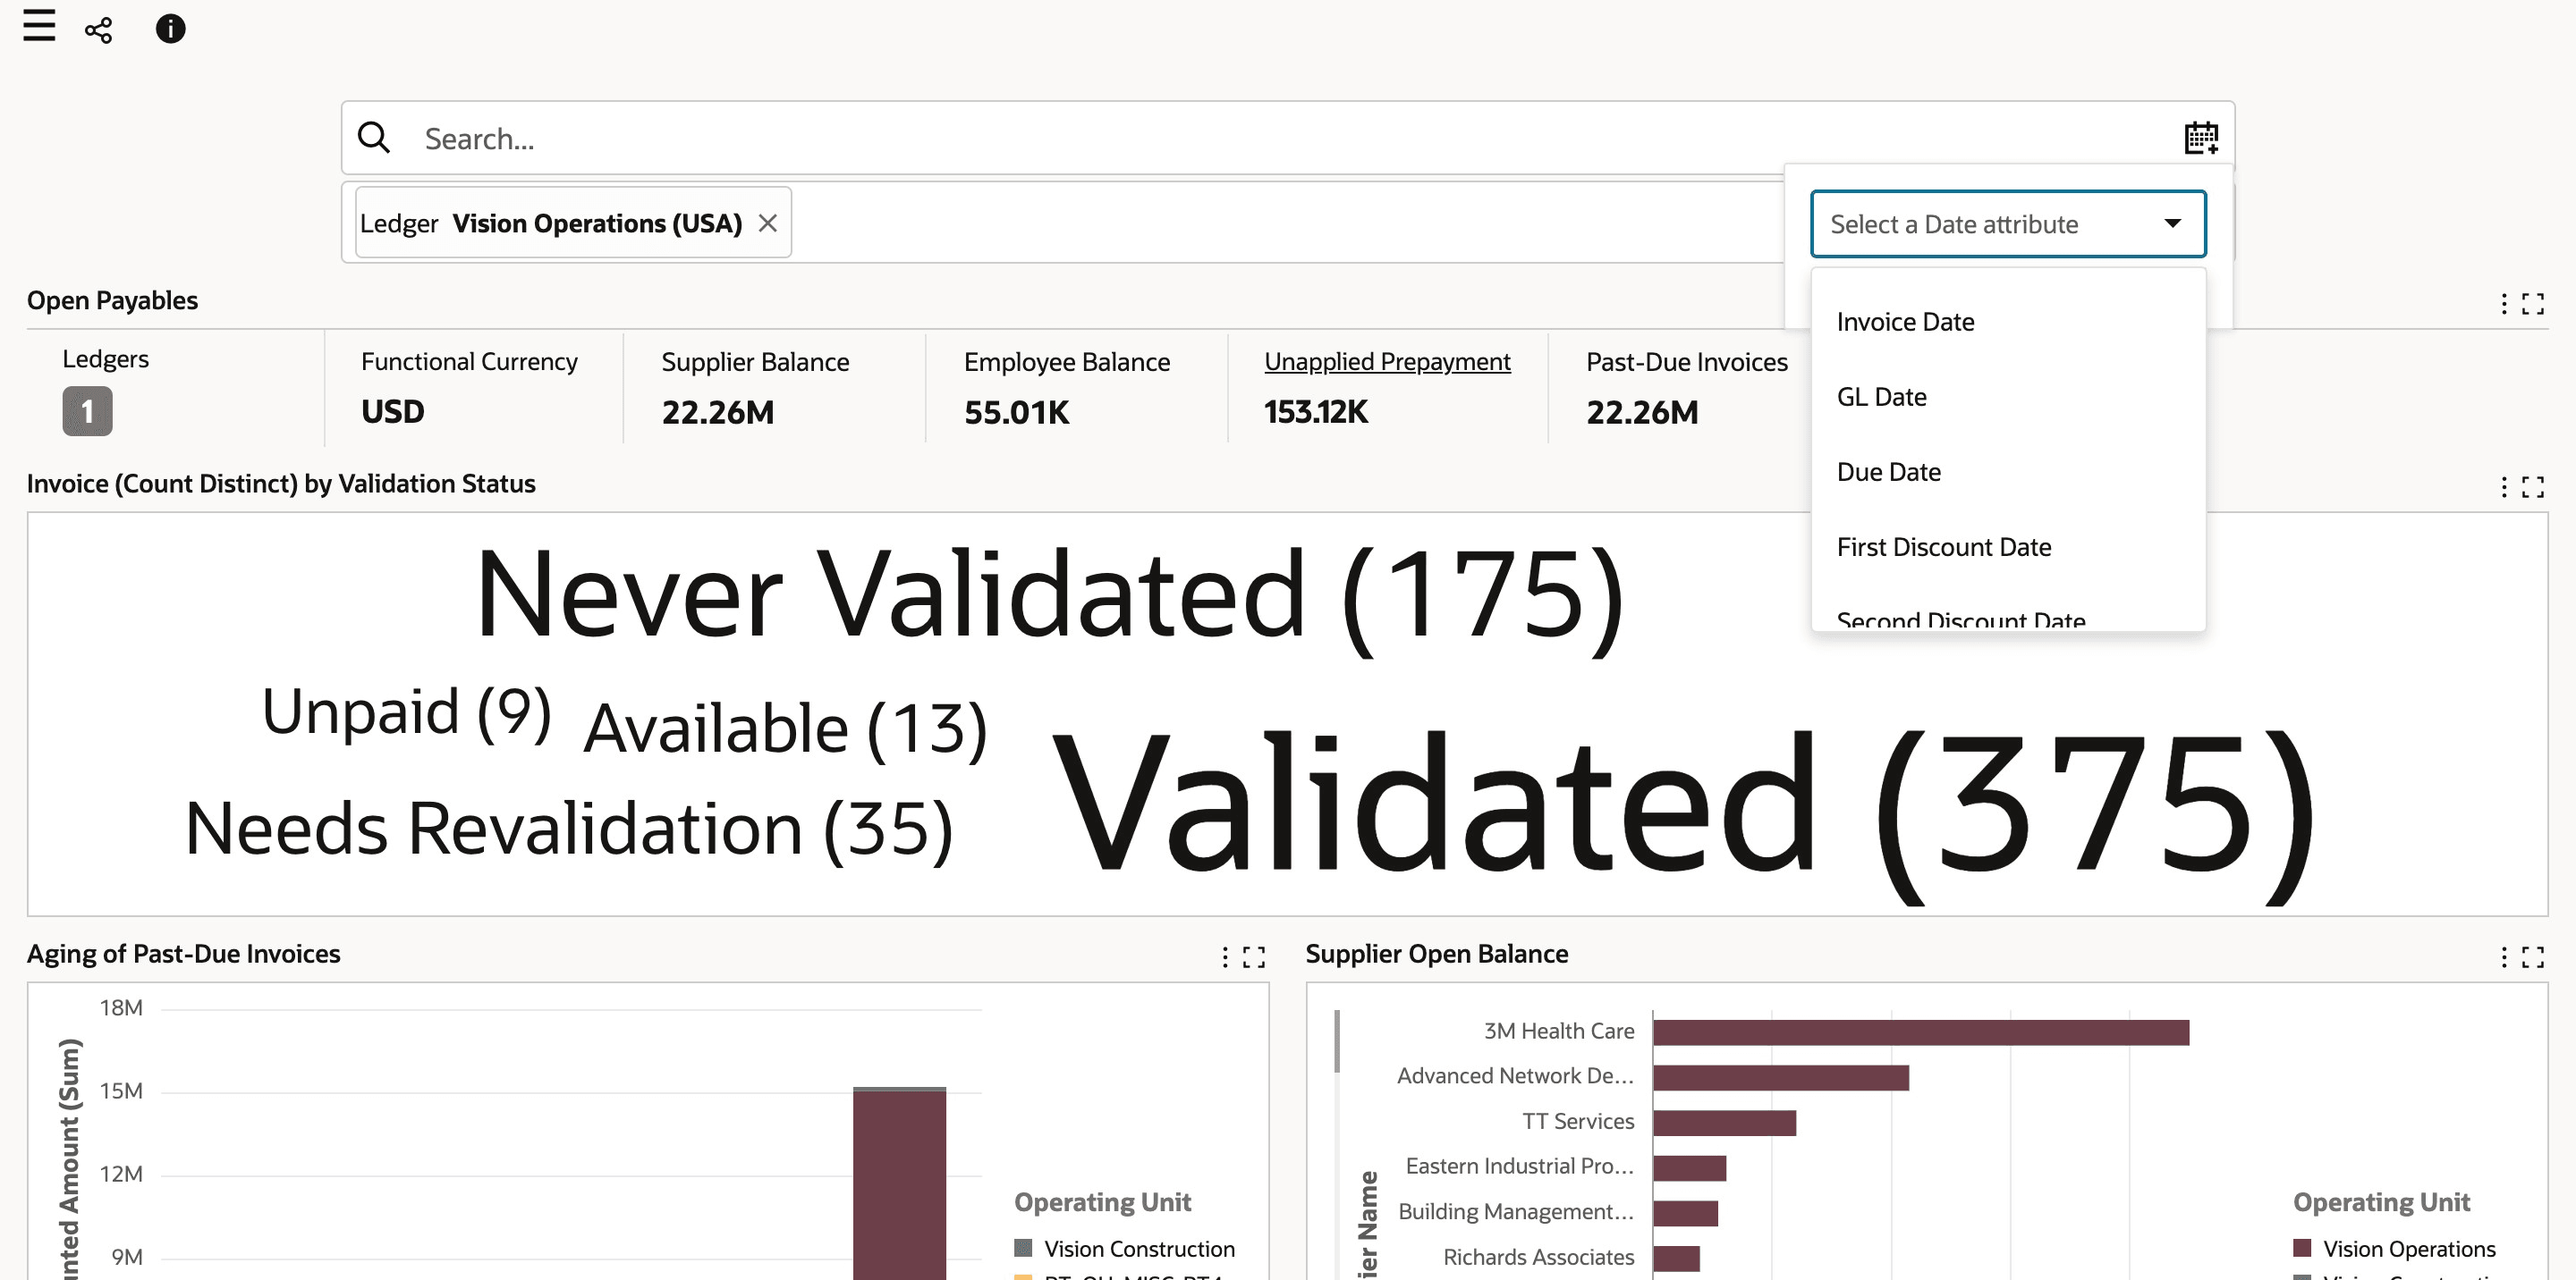The height and width of the screenshot is (1280, 2576).
Task: Open Supplier Open Balance options menu
Action: pos(2504,957)
